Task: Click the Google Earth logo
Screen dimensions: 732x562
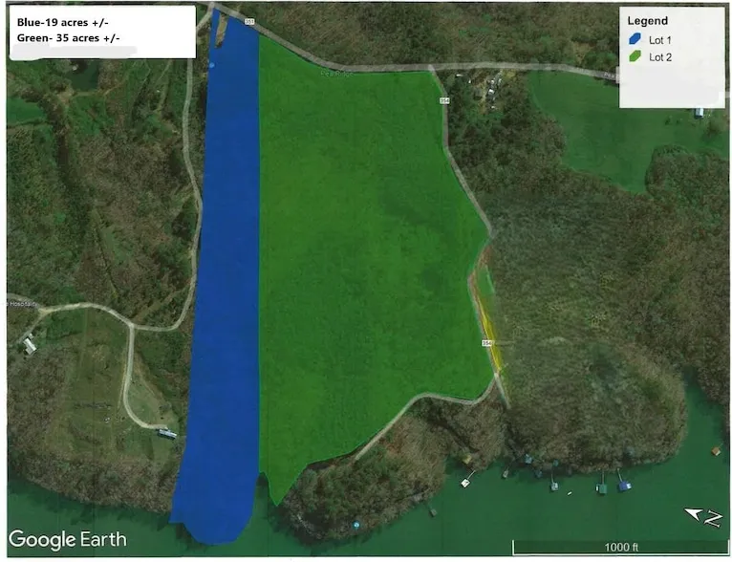Action: click(67, 539)
